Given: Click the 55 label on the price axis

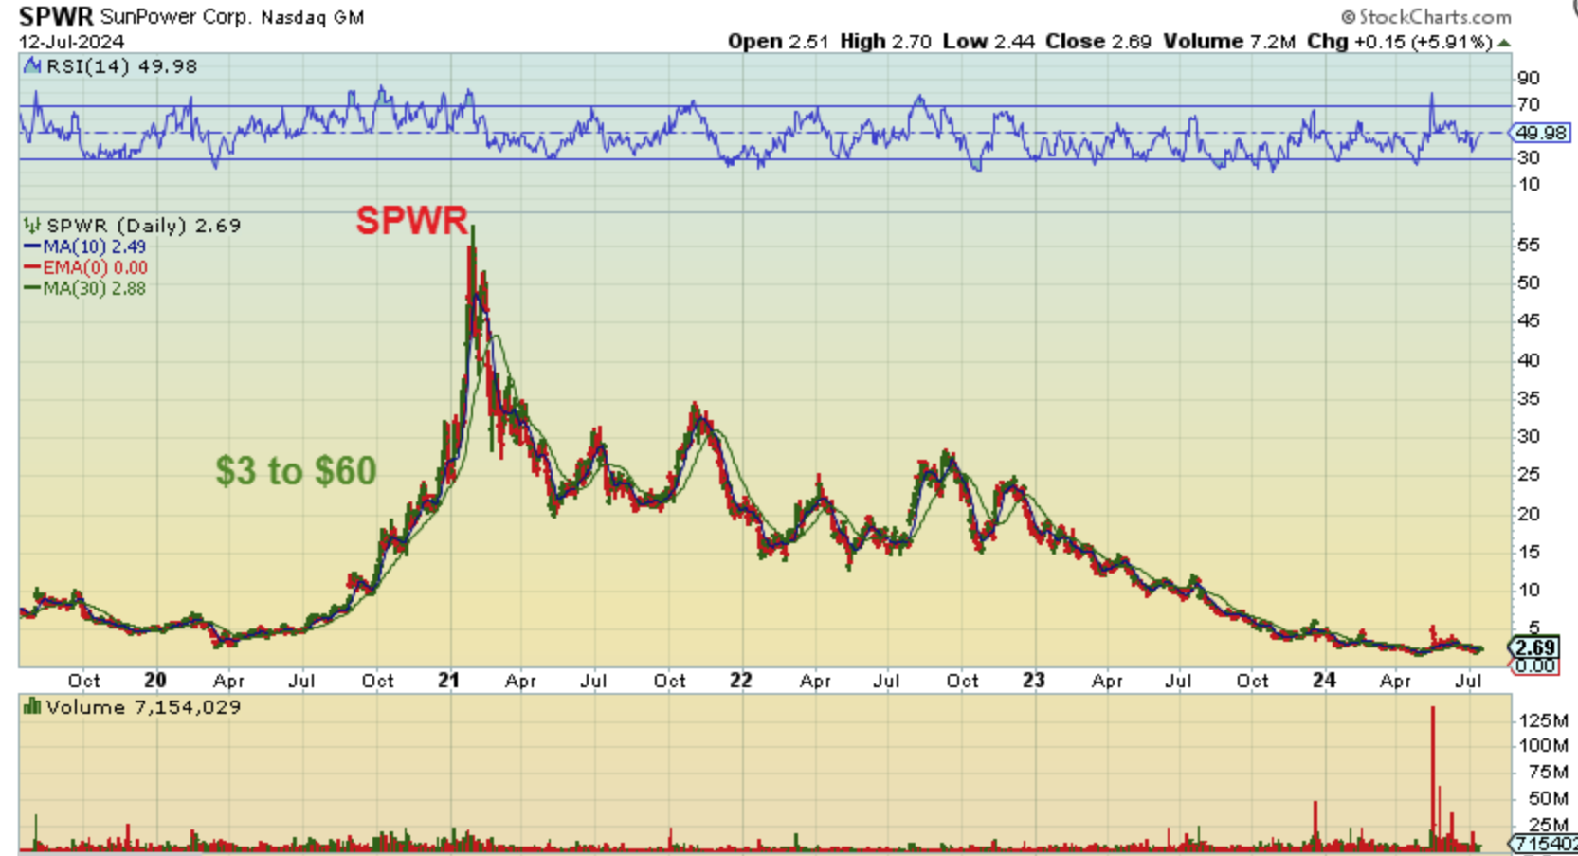Looking at the screenshot, I should (x=1528, y=246).
